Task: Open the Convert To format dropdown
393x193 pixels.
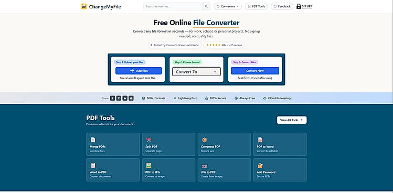Action: pos(196,72)
